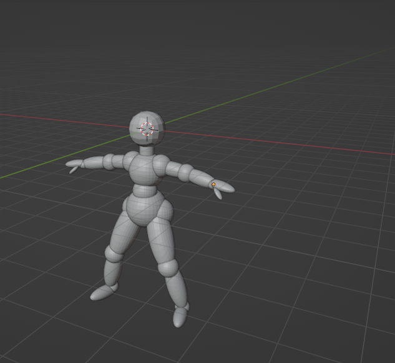Select the waist segment below the chest

pyautogui.click(x=144, y=191)
